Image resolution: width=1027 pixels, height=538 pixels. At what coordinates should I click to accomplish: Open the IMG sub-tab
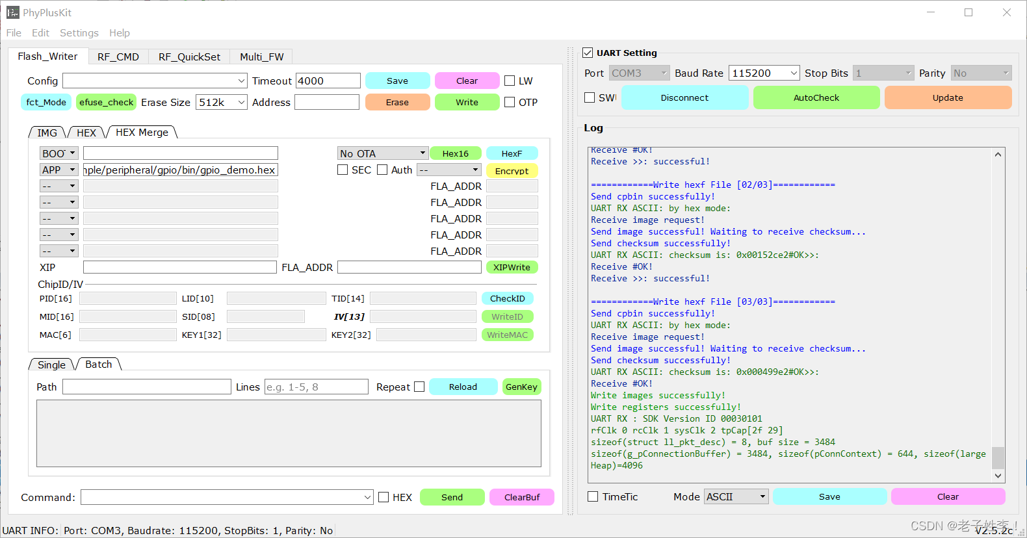click(47, 133)
